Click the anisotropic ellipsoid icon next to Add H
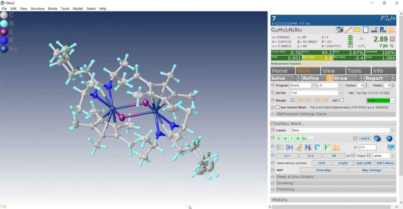Screen dimensions: 403x209 377,138
